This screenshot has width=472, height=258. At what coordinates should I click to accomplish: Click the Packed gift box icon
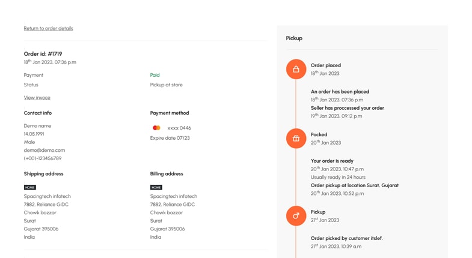point(296,139)
